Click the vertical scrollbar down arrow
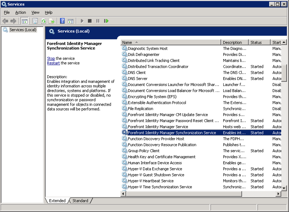The image size is (289, 212). pos(284,188)
